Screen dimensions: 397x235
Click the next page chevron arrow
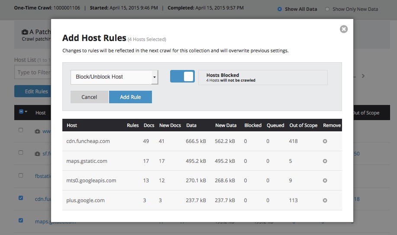pyautogui.click(x=363, y=76)
